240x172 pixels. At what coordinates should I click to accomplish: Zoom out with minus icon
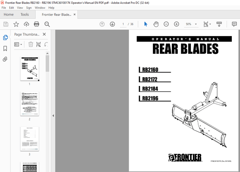tap(166, 24)
